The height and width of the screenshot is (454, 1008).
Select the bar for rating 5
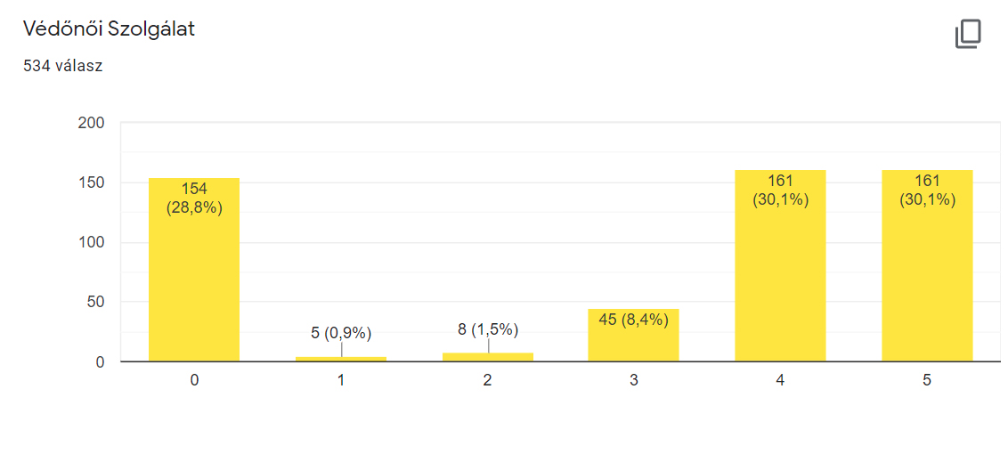[927, 265]
